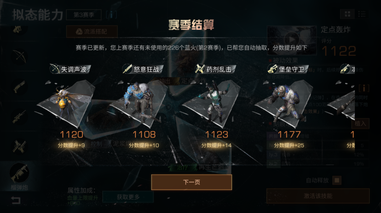Select the sniper rifle icon in sidebar
The image size is (381, 213).
(19, 117)
